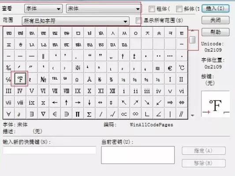Image resolution: width=235 pixels, height=176 pixels.
Task: Pick the proportional-to ∝ symbol
Action: pos(124,114)
